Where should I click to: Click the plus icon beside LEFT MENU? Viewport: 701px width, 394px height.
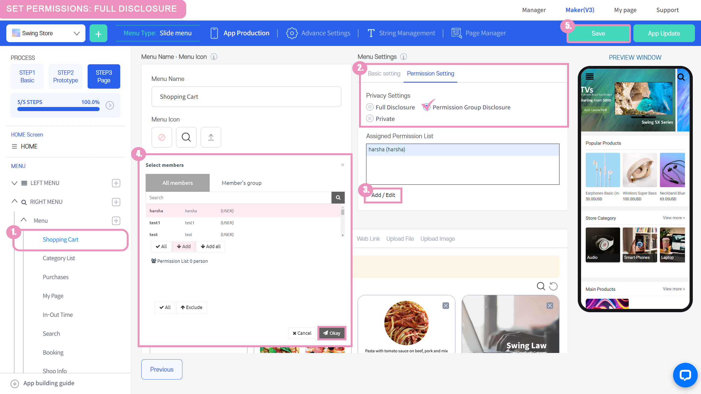coord(116,183)
